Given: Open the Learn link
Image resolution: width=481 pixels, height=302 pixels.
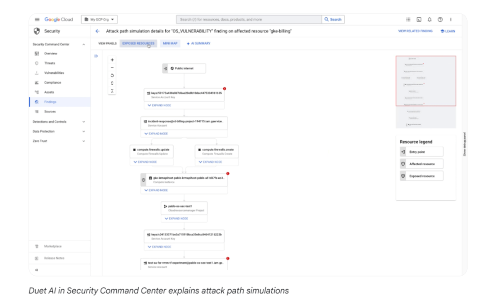Looking at the screenshot, I should pyautogui.click(x=448, y=31).
